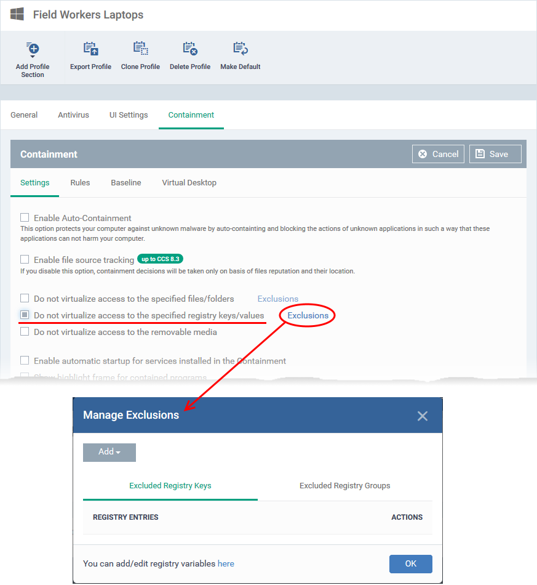This screenshot has width=537, height=585.
Task: Click the Cancel button in Containment header
Action: (438, 154)
